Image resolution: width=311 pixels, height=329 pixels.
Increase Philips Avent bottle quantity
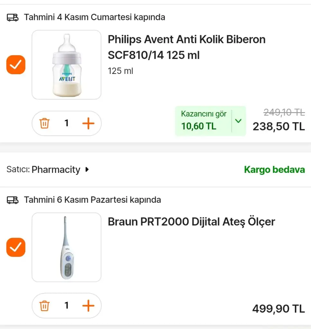88,123
